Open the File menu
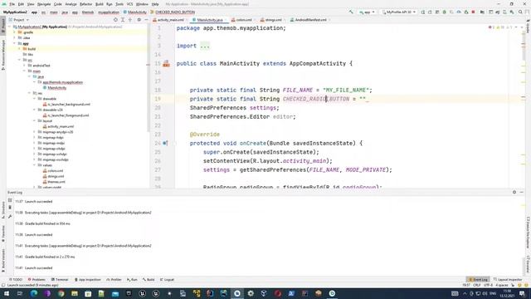Image resolution: width=531 pixels, height=299 pixels. pos(12,4)
